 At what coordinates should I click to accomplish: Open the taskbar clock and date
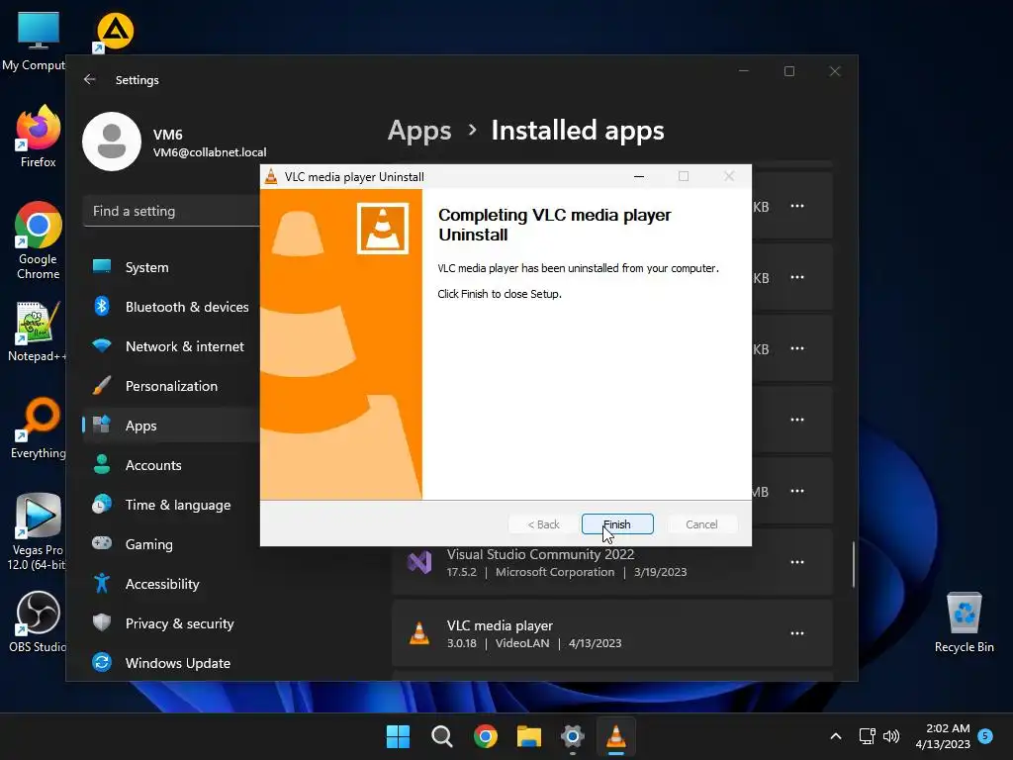click(943, 736)
